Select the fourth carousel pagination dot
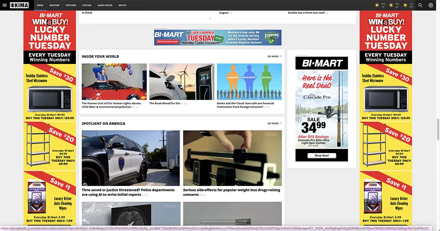 (x=226, y=18)
